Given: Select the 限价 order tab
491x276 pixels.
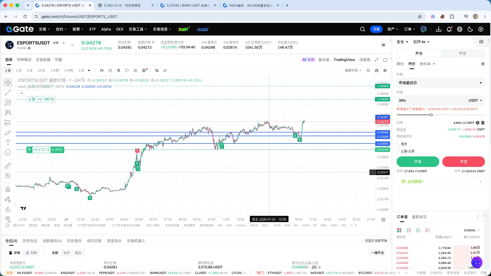Looking at the screenshot, I should [400, 64].
